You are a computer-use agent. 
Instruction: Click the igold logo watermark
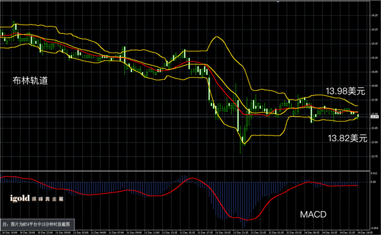37,198
